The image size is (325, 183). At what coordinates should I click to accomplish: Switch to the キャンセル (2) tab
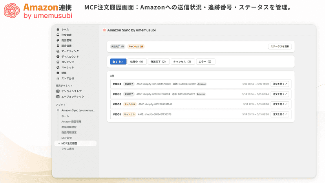[x=183, y=62]
